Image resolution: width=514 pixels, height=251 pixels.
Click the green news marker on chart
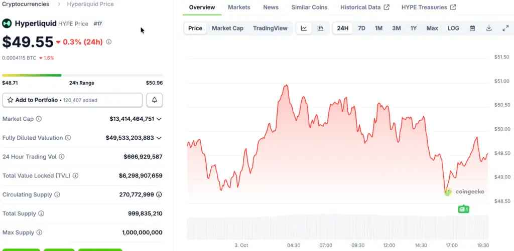(x=463, y=209)
